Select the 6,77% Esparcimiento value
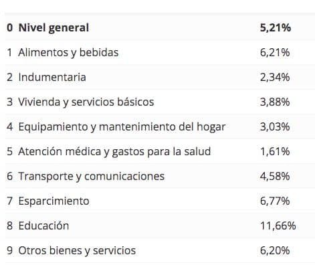The image size is (315, 267). [275, 201]
